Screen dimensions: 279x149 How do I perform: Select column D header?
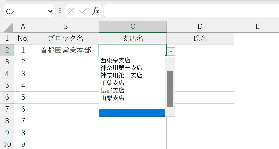click(200, 27)
